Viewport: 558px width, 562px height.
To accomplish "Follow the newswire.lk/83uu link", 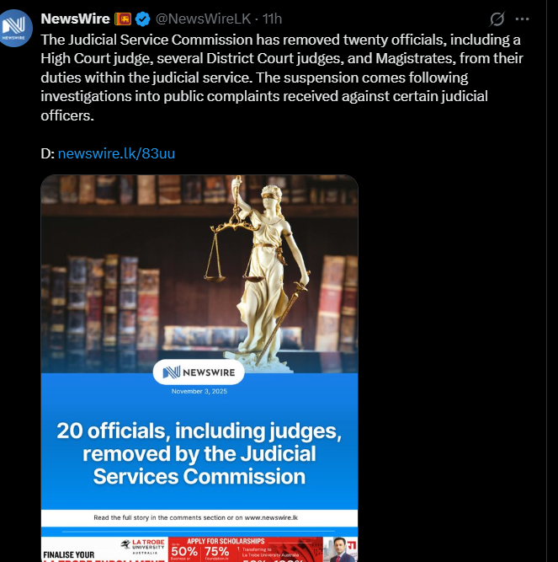I will [x=116, y=153].
